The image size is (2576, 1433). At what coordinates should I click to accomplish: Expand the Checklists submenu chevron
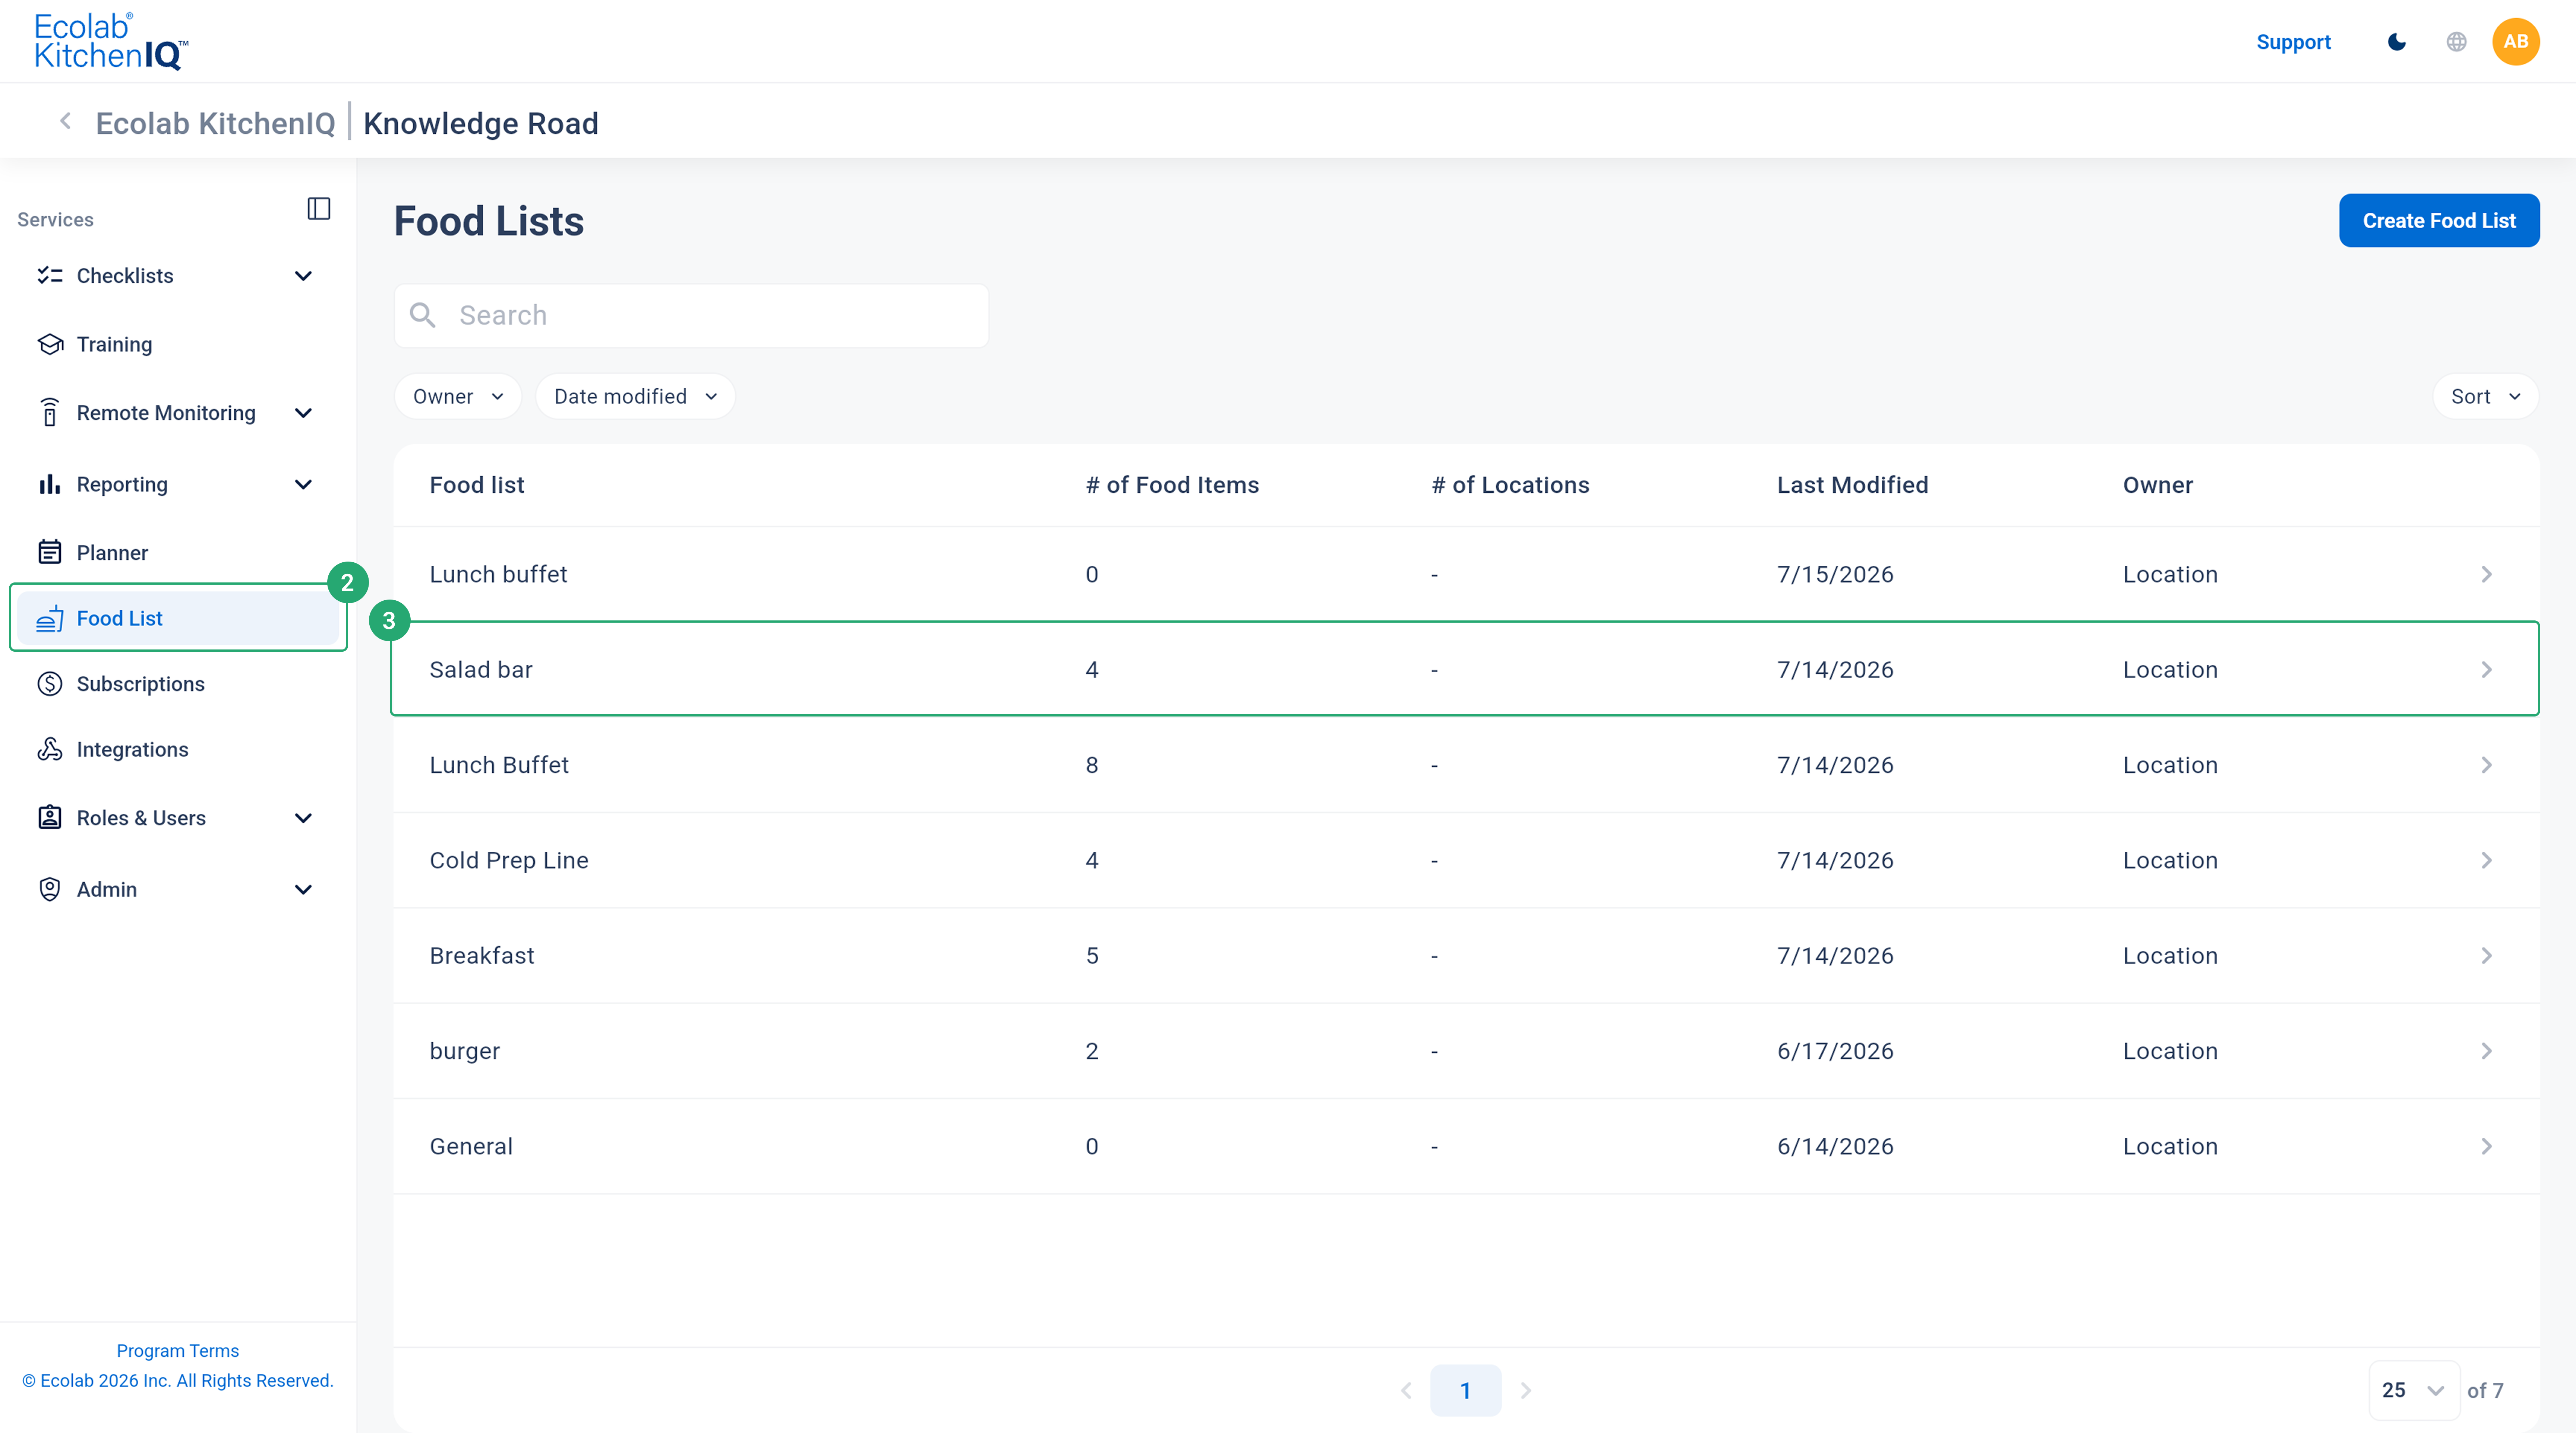click(303, 276)
